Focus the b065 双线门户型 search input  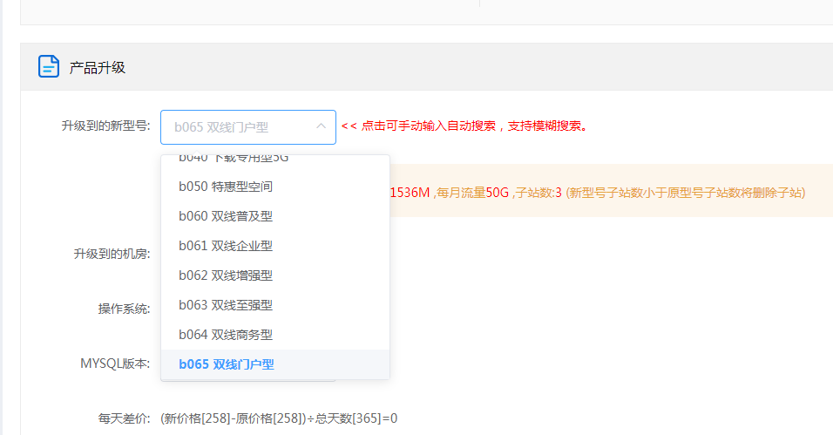235,127
